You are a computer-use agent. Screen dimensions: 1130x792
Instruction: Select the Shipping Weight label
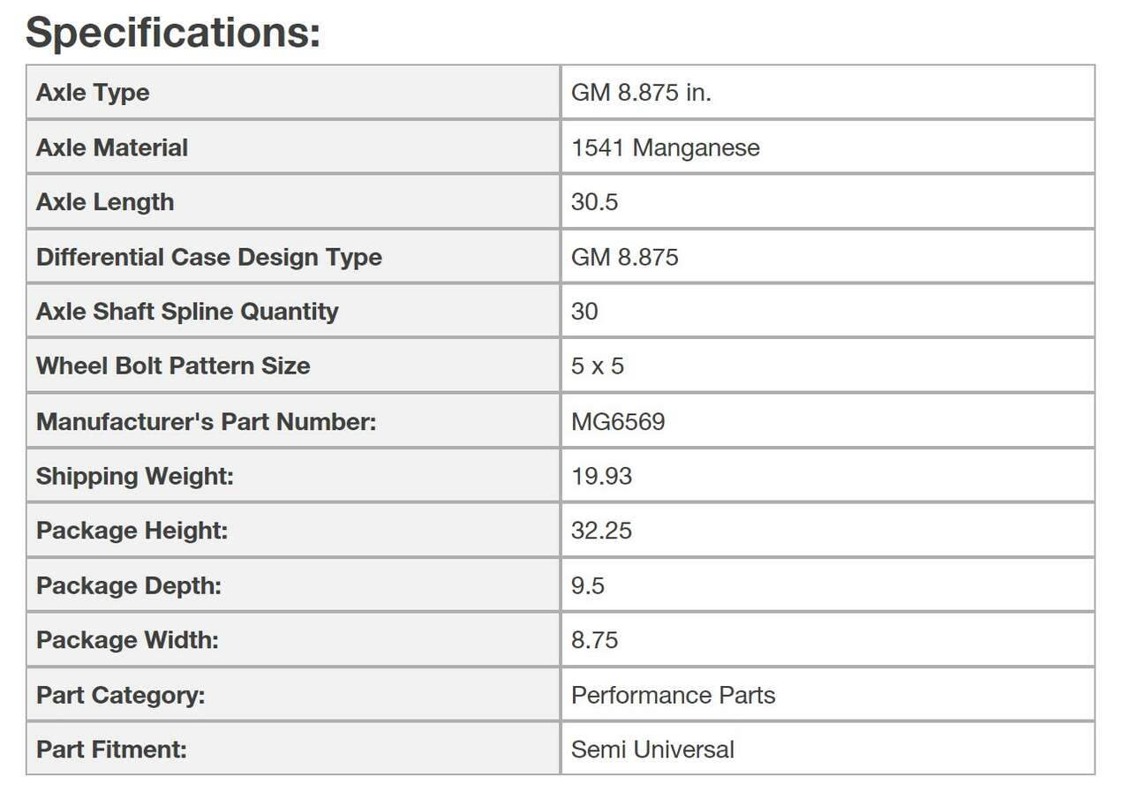pyautogui.click(x=134, y=476)
